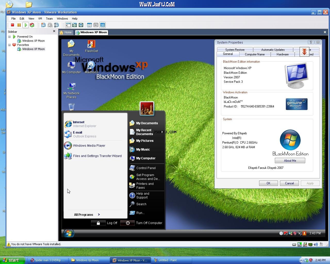This screenshot has width=330, height=264.
Task: Take a snapshot using the toolbar icon
Action: tap(43, 25)
